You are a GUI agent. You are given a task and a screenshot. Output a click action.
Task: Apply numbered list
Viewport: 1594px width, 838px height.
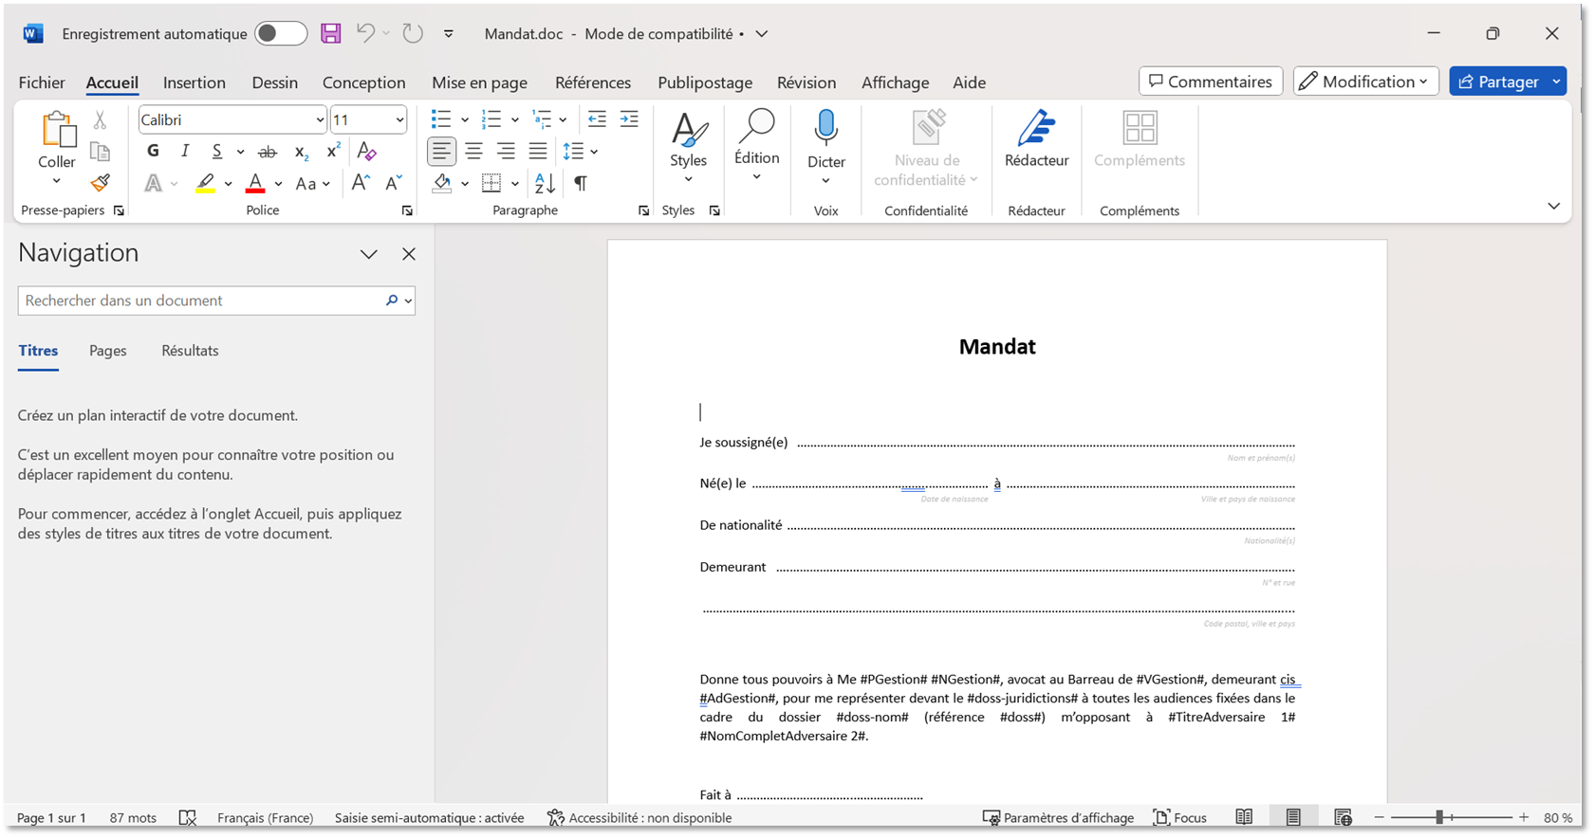(491, 119)
